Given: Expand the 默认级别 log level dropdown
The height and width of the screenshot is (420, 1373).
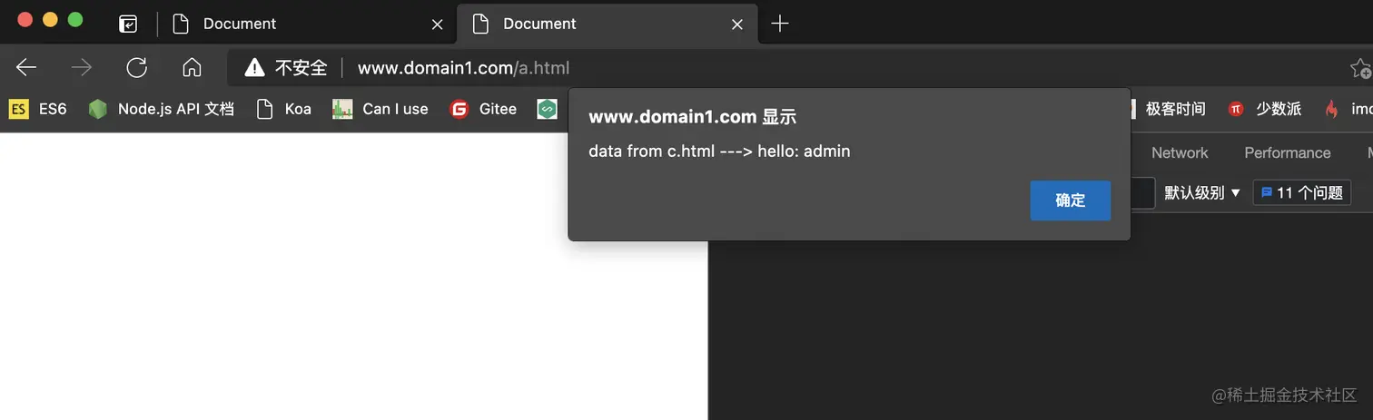Looking at the screenshot, I should coord(1202,192).
